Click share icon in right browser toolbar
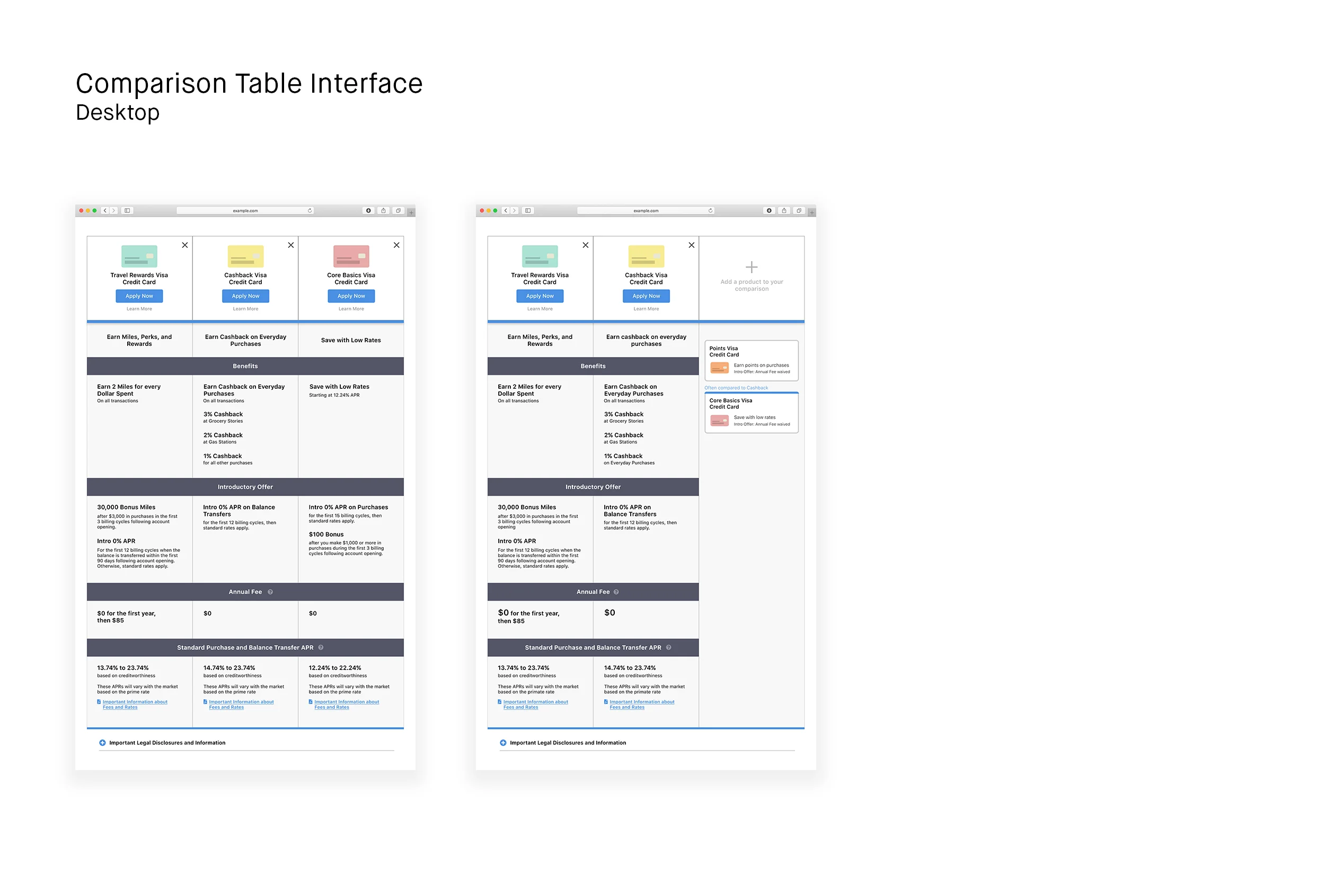The height and width of the screenshot is (893, 1325). 784,211
